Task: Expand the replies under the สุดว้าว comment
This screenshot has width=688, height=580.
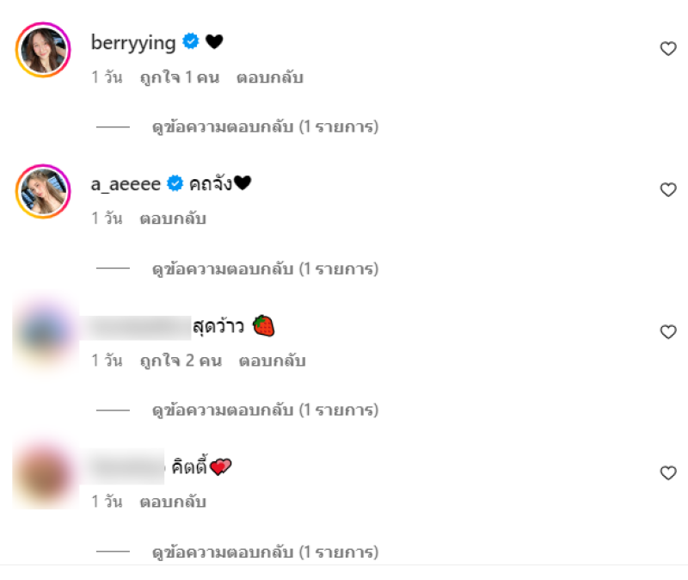Action: tap(265, 410)
